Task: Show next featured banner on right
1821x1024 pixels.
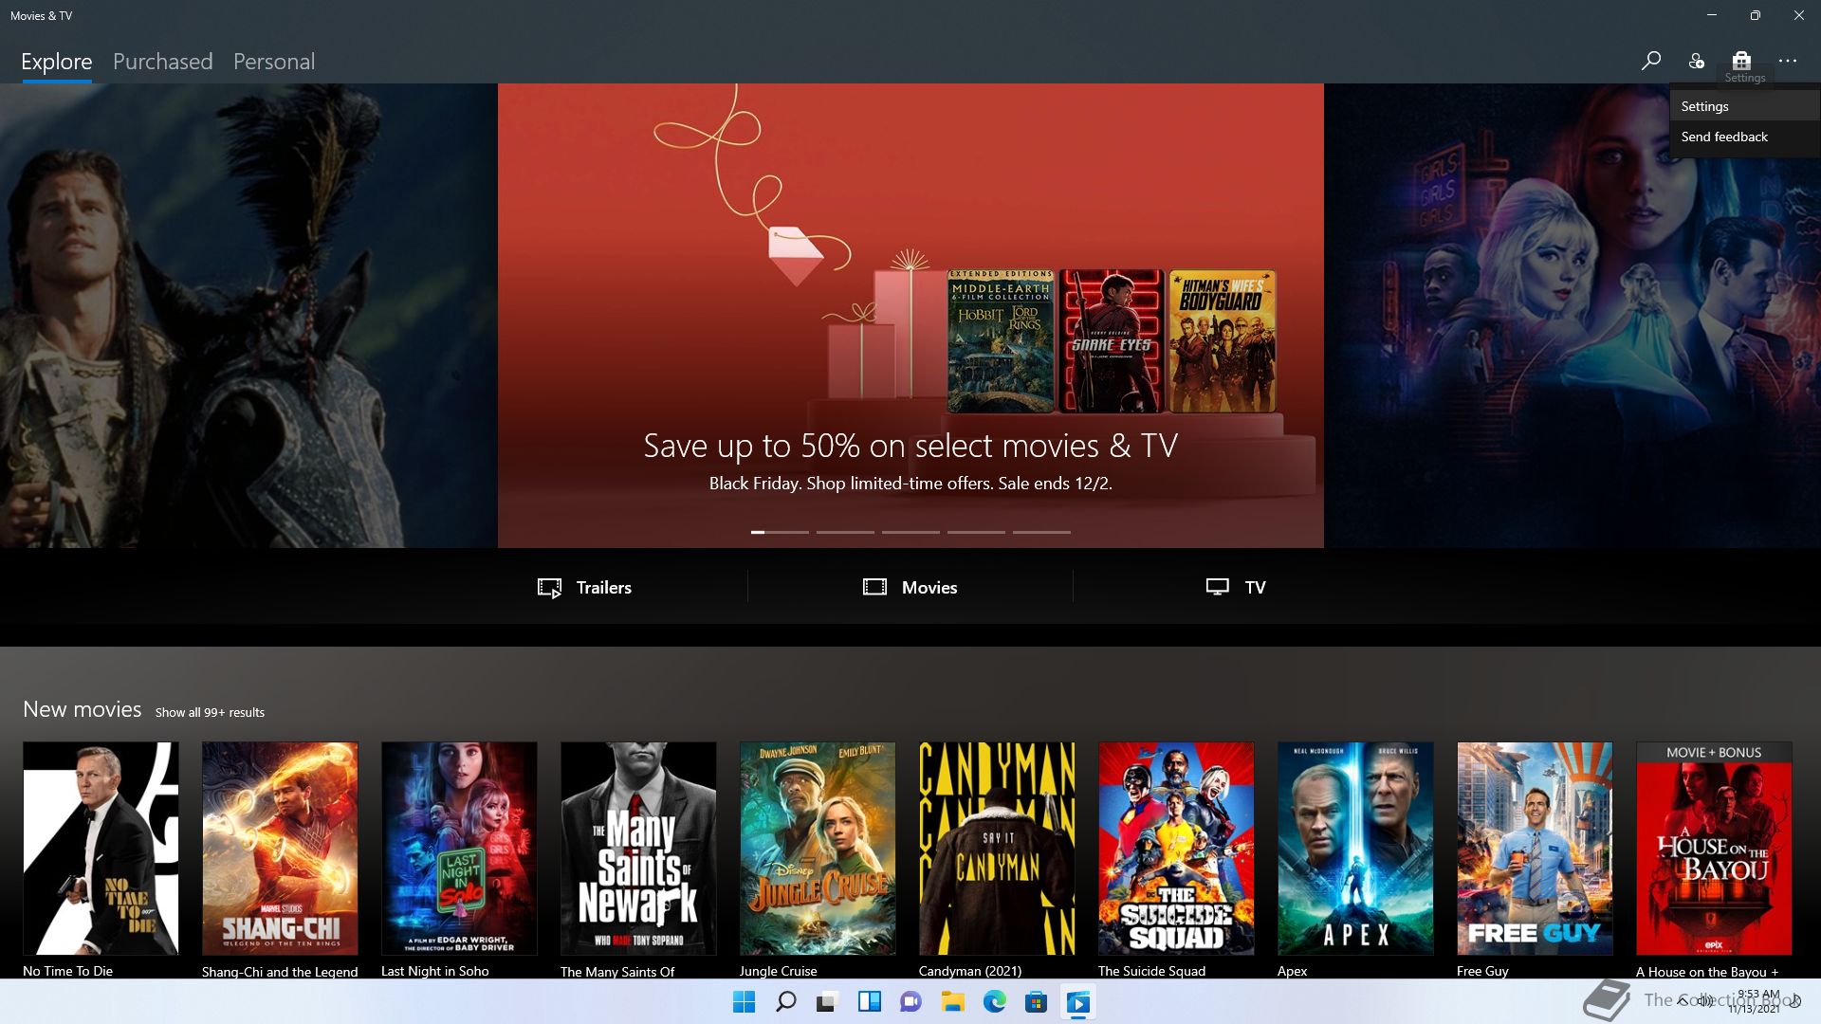Action: pyautogui.click(x=1573, y=316)
